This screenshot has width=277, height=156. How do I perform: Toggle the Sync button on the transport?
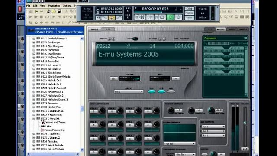click(x=189, y=17)
